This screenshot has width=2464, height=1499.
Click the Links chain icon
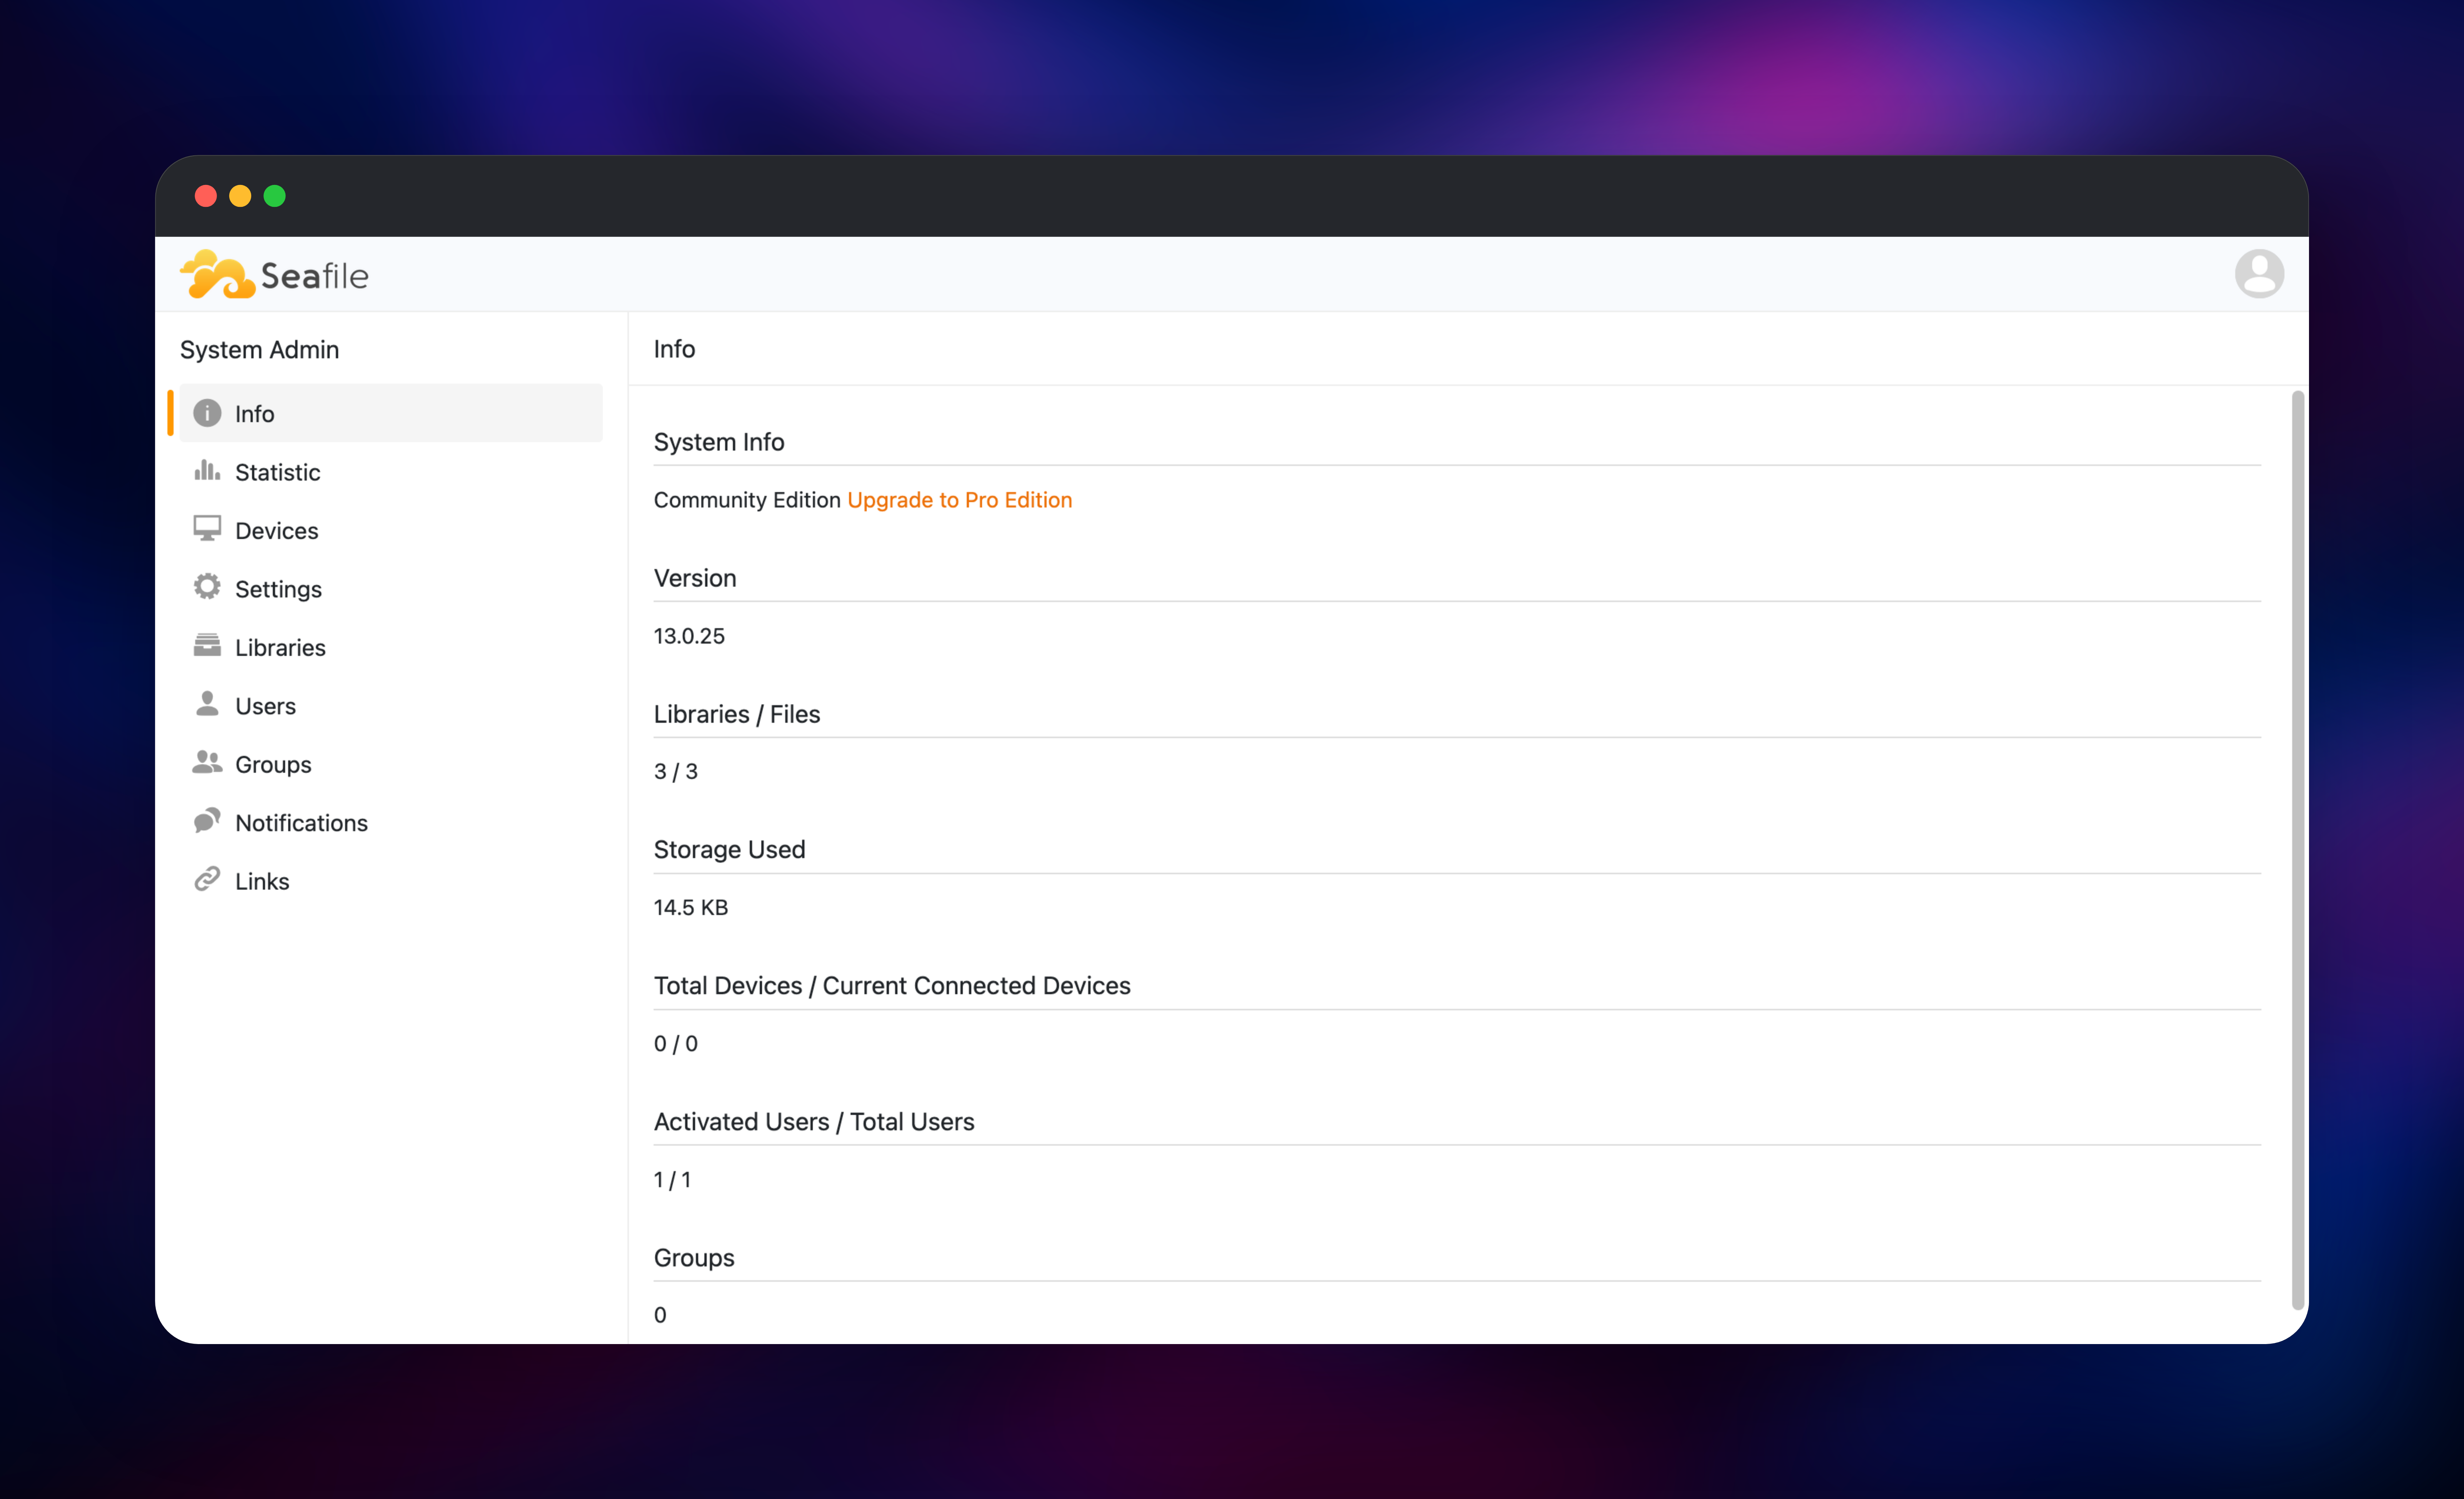(207, 879)
